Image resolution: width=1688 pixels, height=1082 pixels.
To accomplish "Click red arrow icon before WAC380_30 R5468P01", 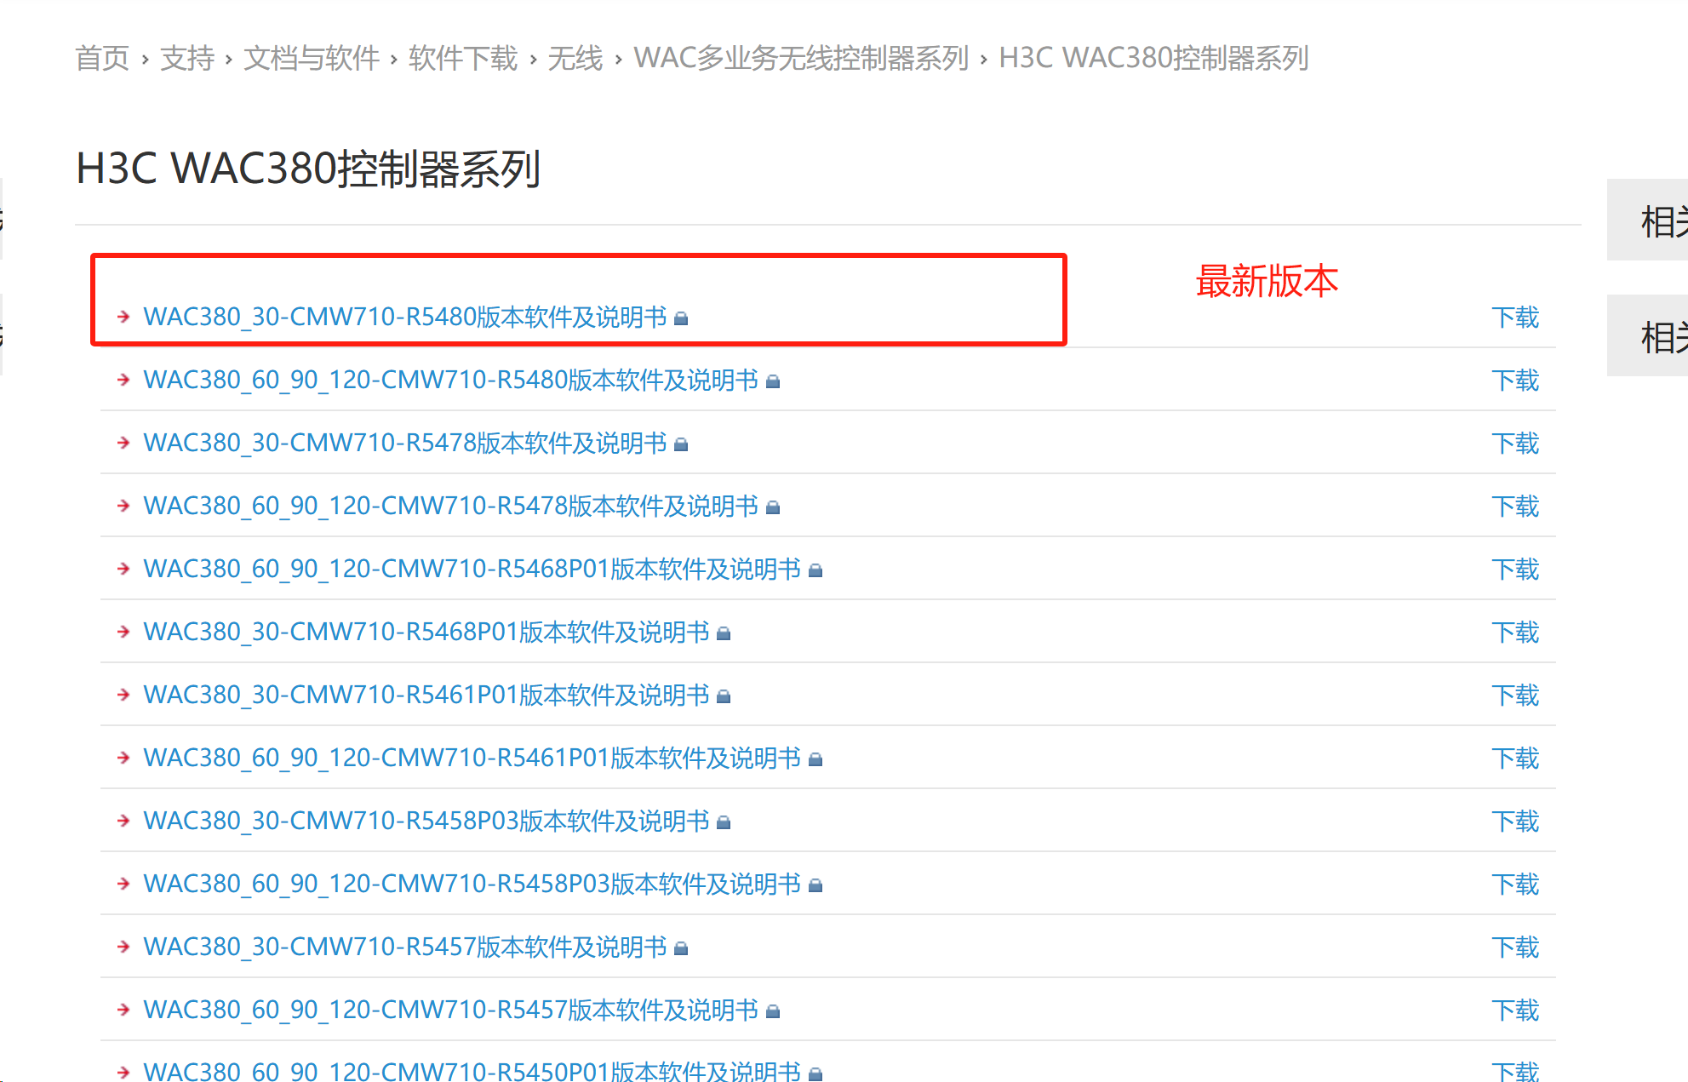I will tap(123, 632).
